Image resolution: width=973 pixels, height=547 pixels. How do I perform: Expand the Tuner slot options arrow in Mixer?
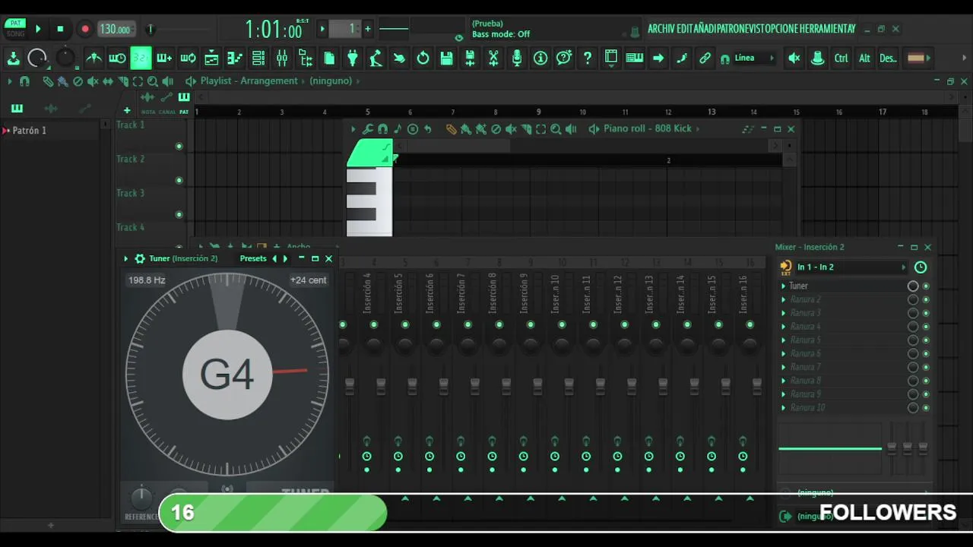pos(784,286)
